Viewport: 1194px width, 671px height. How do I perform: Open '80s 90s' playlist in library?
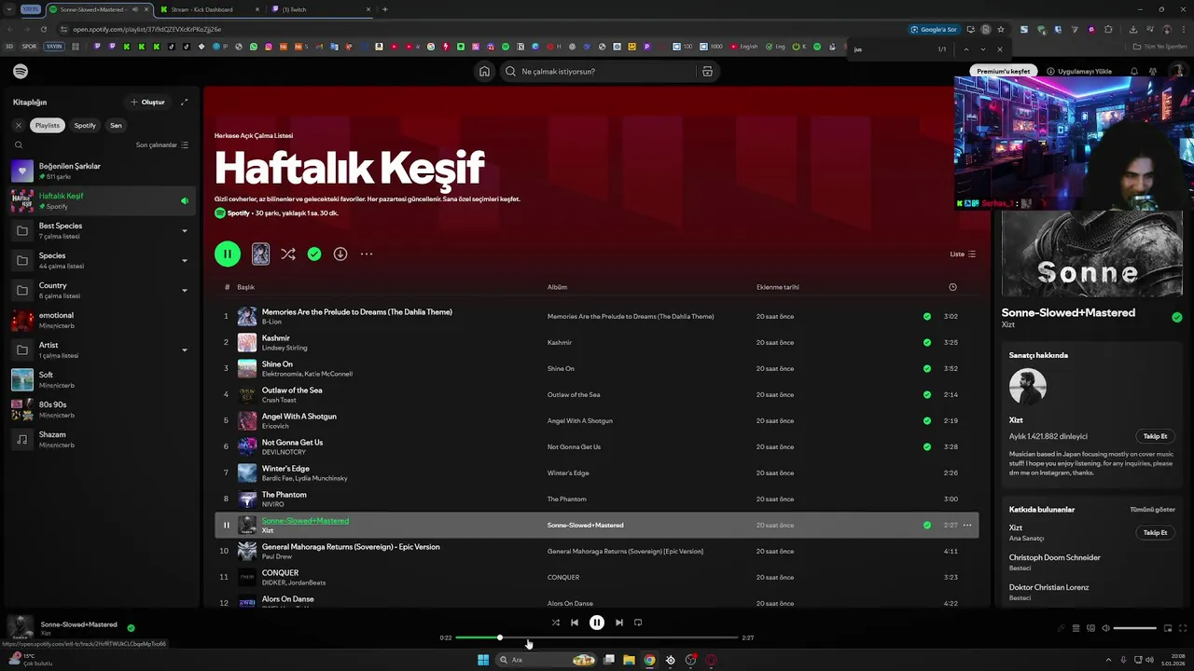pyautogui.click(x=103, y=409)
